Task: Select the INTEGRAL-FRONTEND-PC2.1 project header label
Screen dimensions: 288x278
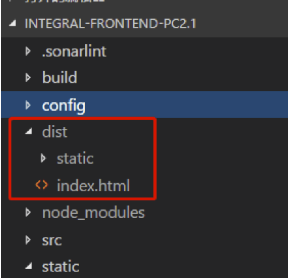Action: coord(110,24)
